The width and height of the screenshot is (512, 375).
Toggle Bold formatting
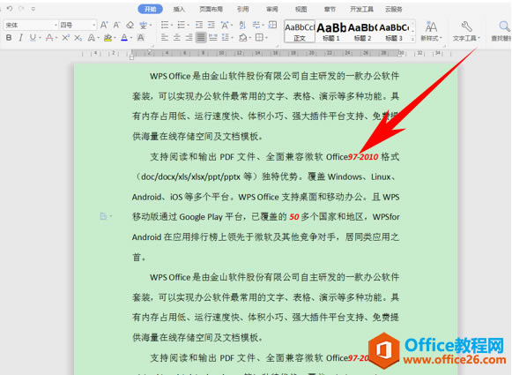9,38
